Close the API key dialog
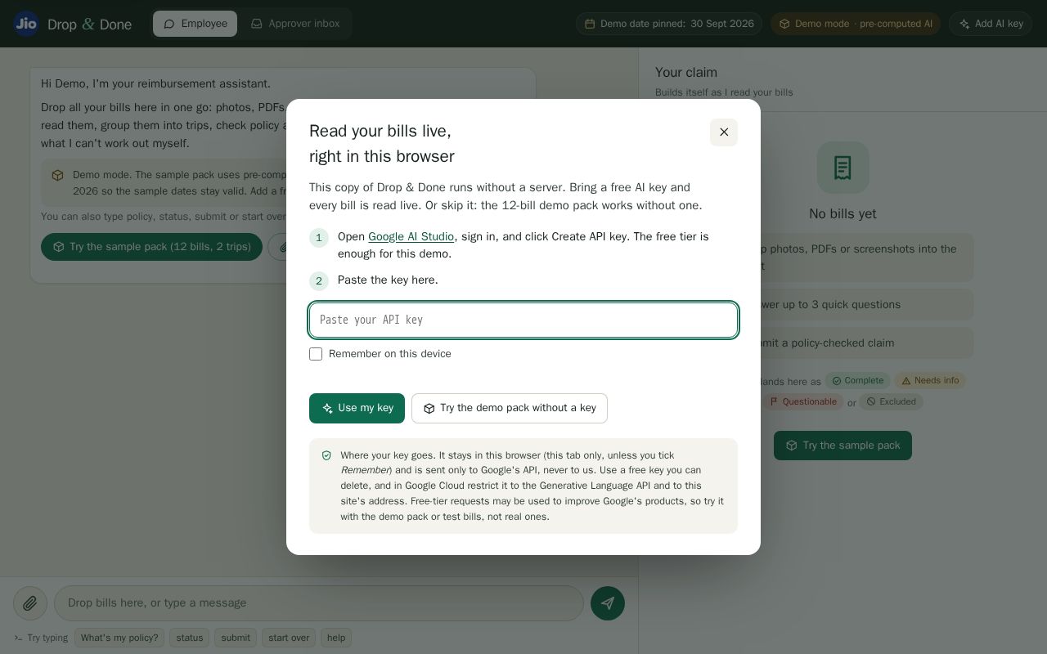 (x=724, y=132)
